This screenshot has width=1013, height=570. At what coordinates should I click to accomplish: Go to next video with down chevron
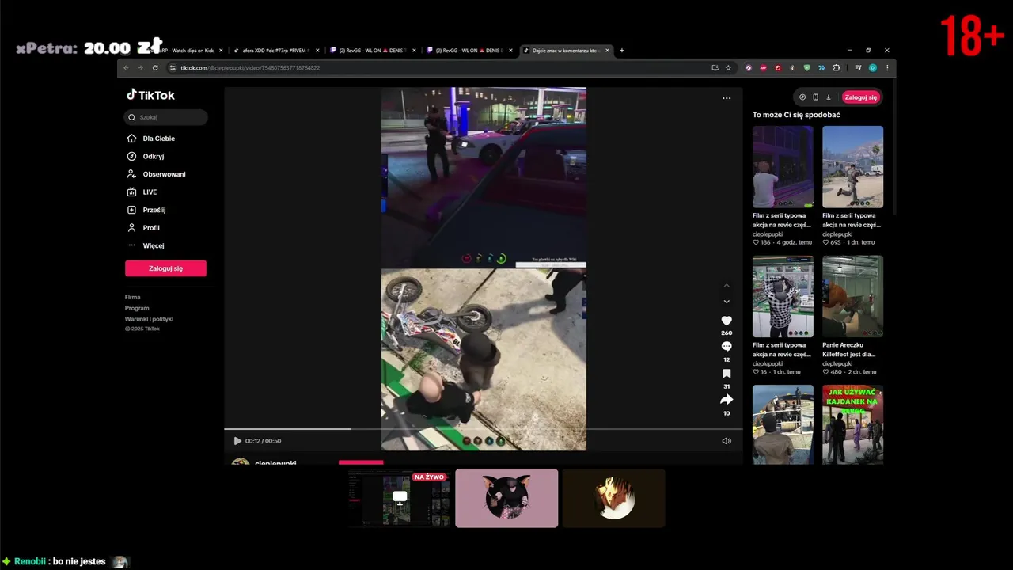[x=727, y=302]
